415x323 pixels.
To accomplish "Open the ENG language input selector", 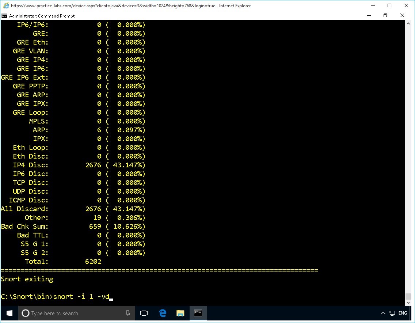I will [403, 313].
